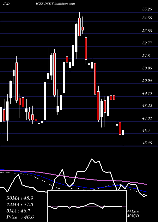The height and width of the screenshot is (222, 158).
Task: Click the 50.95 price axis label
Action: [147, 68]
